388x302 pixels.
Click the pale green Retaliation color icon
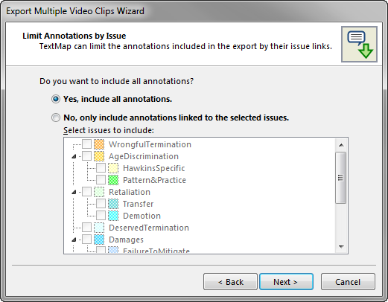click(x=99, y=192)
